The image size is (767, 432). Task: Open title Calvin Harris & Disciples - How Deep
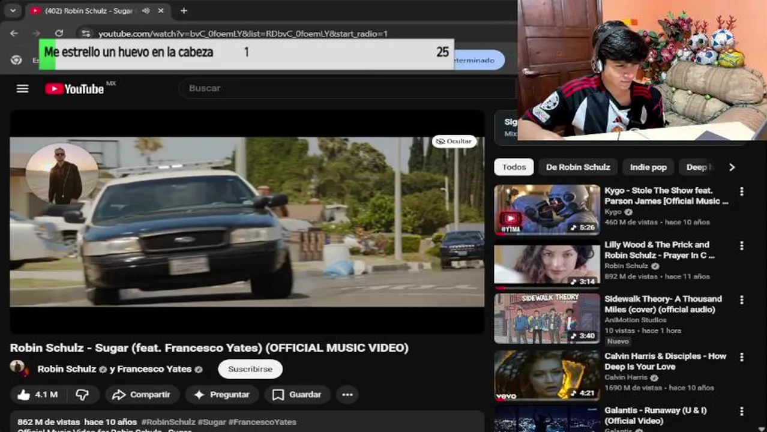coord(666,361)
